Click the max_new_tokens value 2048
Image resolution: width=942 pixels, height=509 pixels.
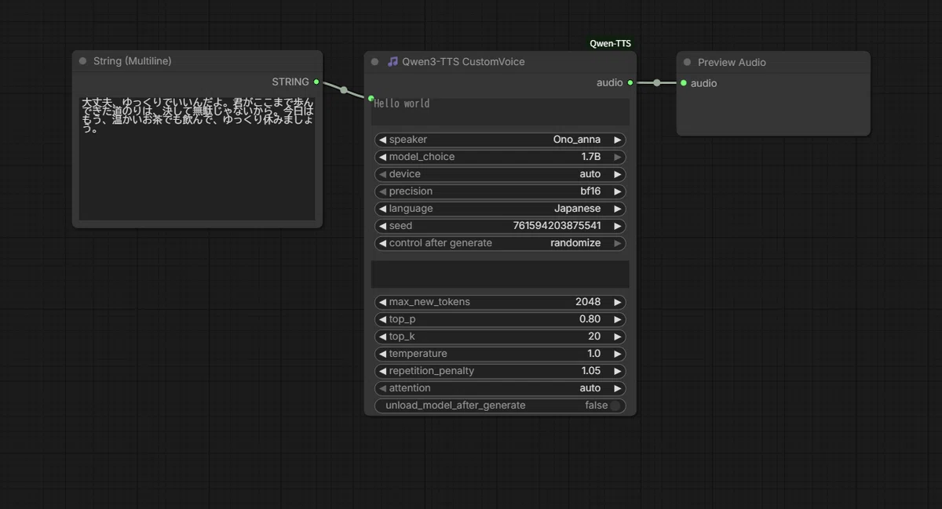588,302
